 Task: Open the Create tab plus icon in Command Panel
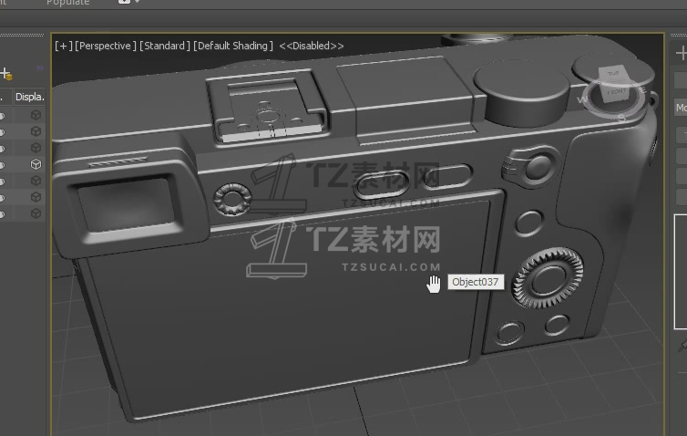pos(682,53)
